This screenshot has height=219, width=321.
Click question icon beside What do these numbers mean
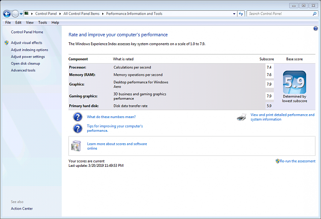(77, 117)
